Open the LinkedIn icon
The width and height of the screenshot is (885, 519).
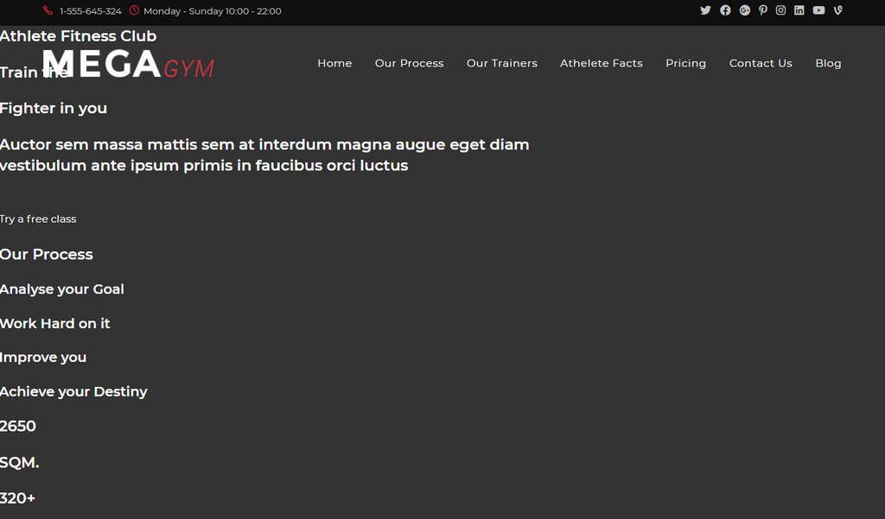[x=799, y=10]
